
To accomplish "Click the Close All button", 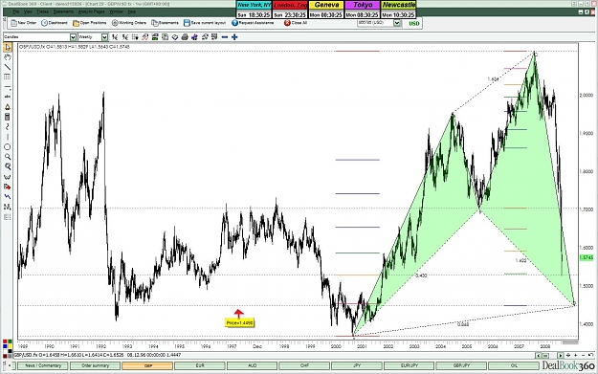I will tap(296, 23).
